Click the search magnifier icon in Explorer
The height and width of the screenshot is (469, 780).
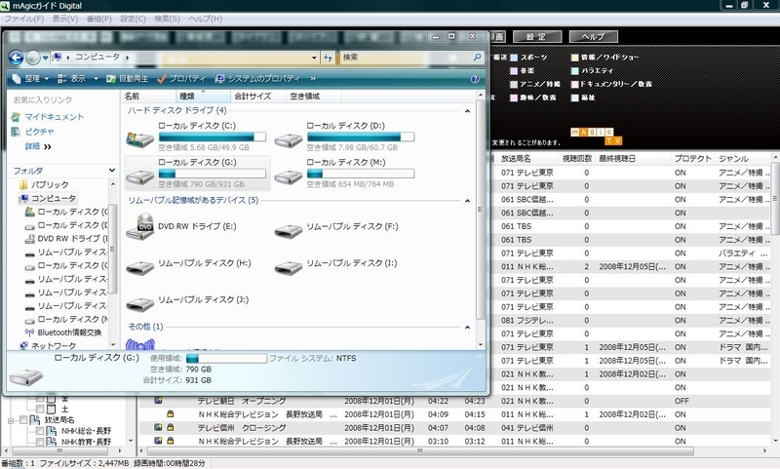coord(477,58)
